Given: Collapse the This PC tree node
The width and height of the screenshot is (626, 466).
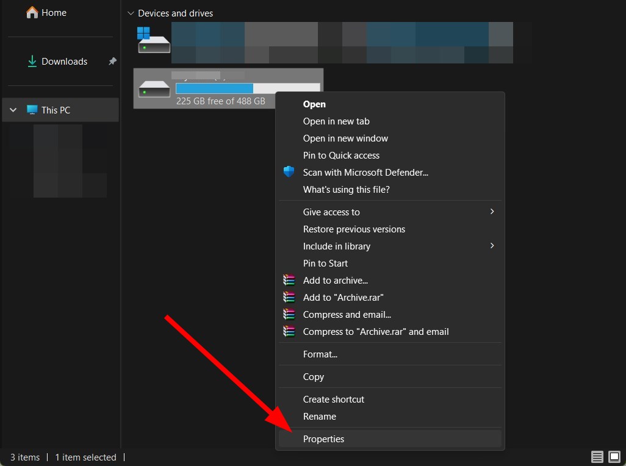Looking at the screenshot, I should click(x=13, y=110).
